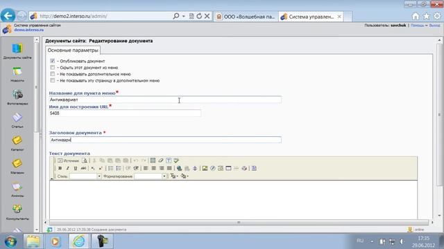
Task: Click inside the Текст документа editing area
Action: (233, 200)
